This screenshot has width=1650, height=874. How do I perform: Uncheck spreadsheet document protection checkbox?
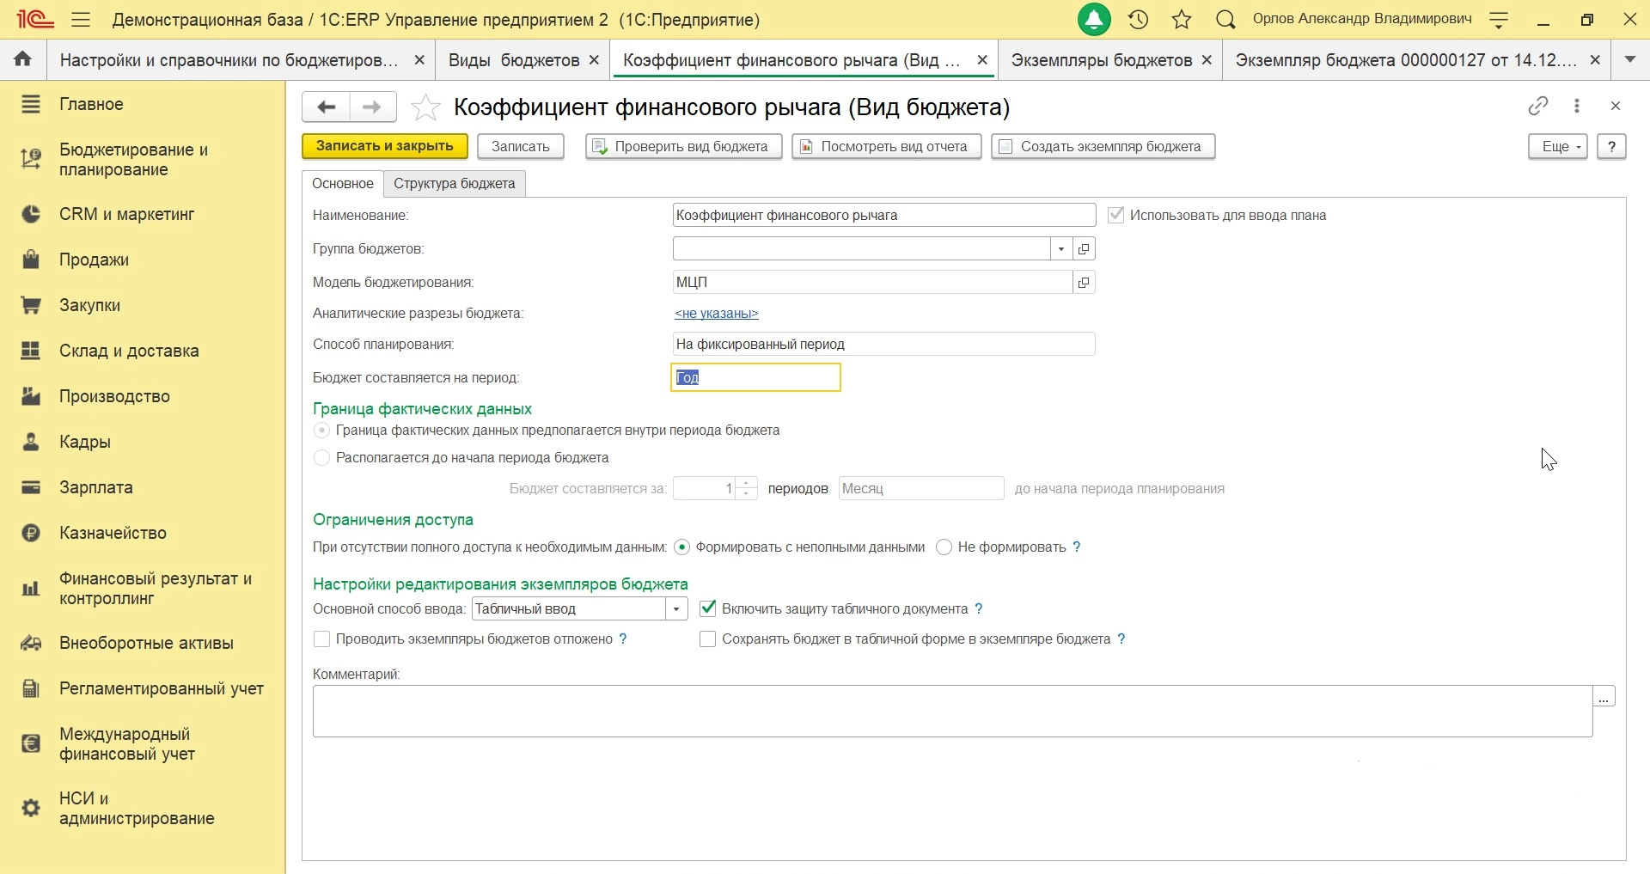point(708,608)
